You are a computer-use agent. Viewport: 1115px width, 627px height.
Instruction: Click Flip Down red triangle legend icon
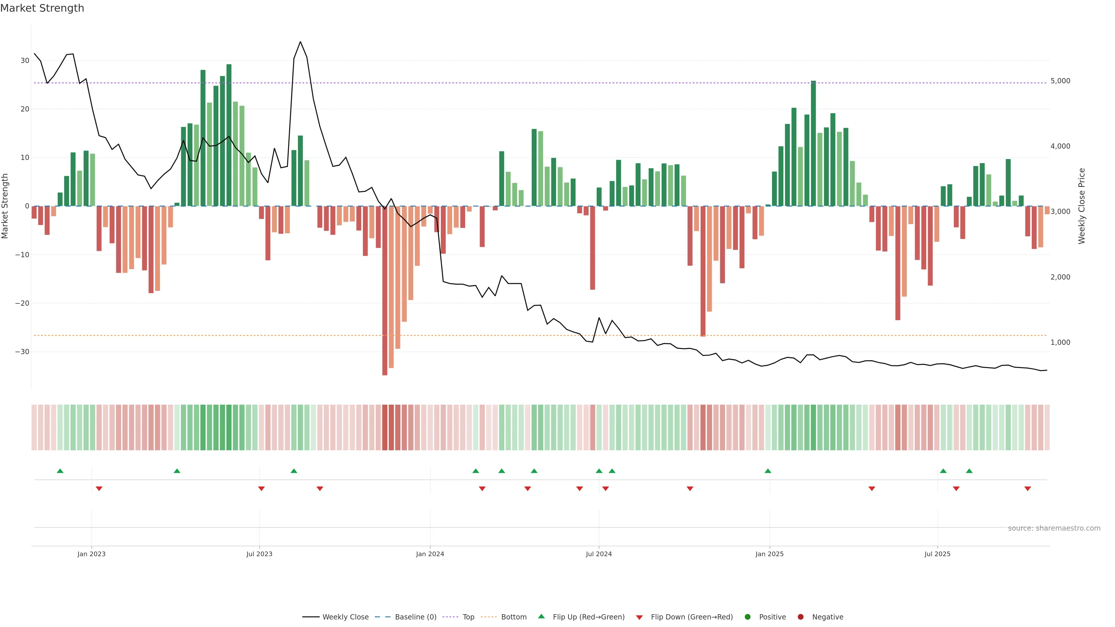click(639, 617)
